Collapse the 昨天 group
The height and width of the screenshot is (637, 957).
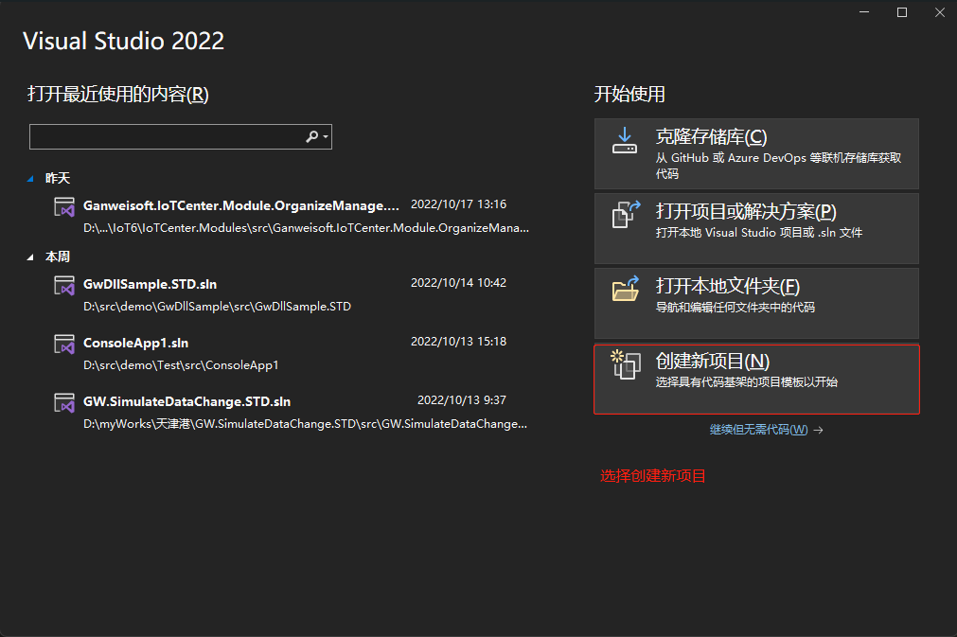click(x=30, y=179)
